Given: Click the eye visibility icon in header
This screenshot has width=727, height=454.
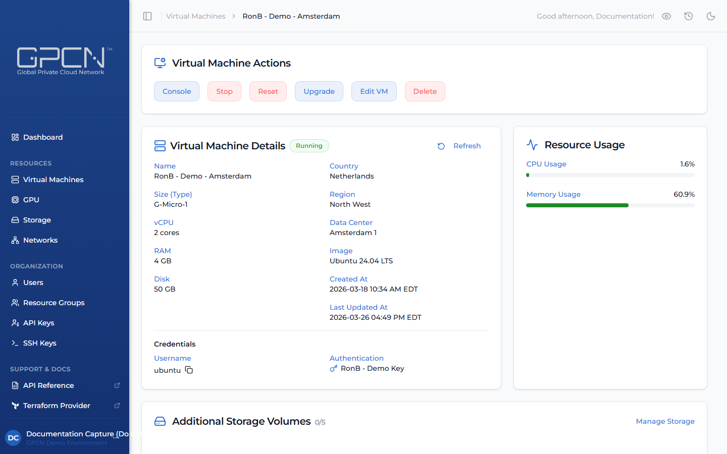Looking at the screenshot, I should [x=666, y=16].
